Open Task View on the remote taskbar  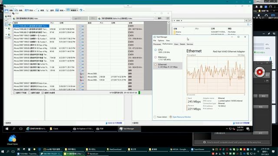(21, 129)
